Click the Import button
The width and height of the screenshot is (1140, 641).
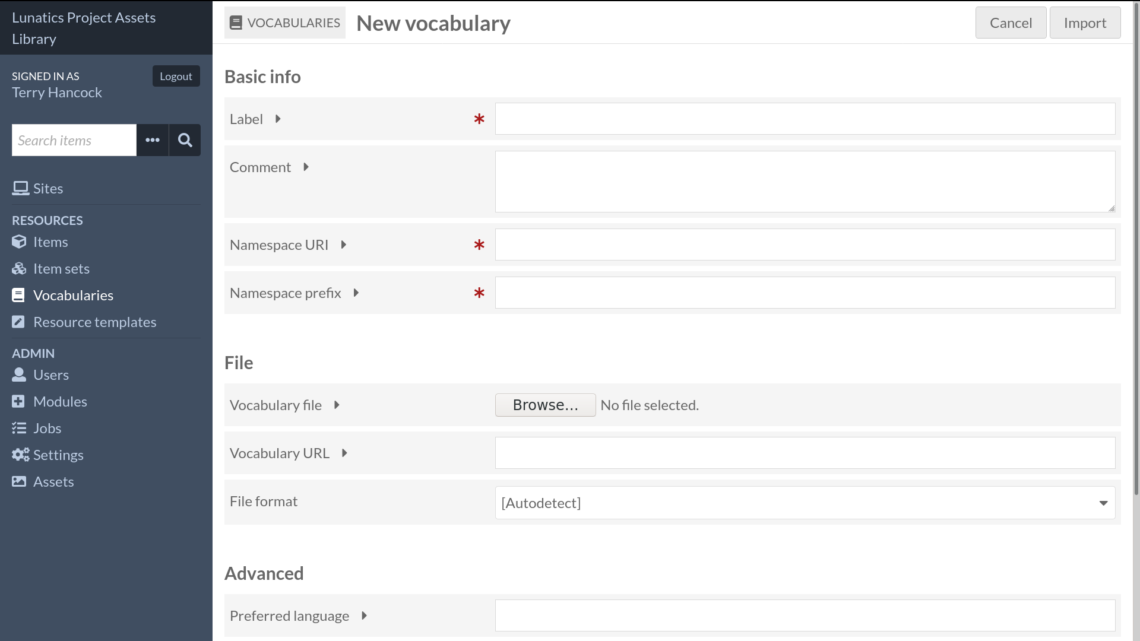(x=1085, y=23)
